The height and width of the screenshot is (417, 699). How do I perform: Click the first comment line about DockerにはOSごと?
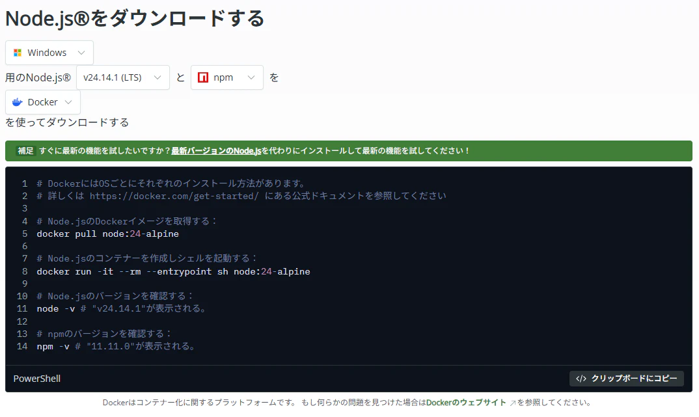click(171, 183)
